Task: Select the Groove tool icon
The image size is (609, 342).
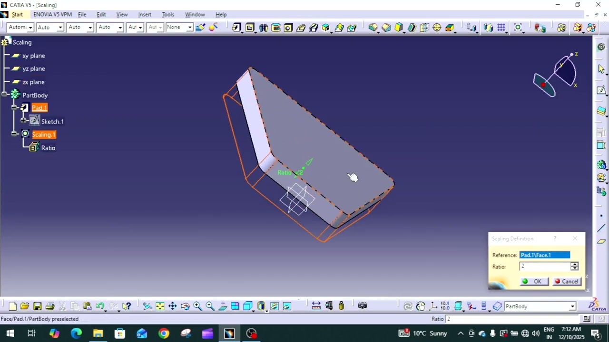Action: (x=276, y=28)
